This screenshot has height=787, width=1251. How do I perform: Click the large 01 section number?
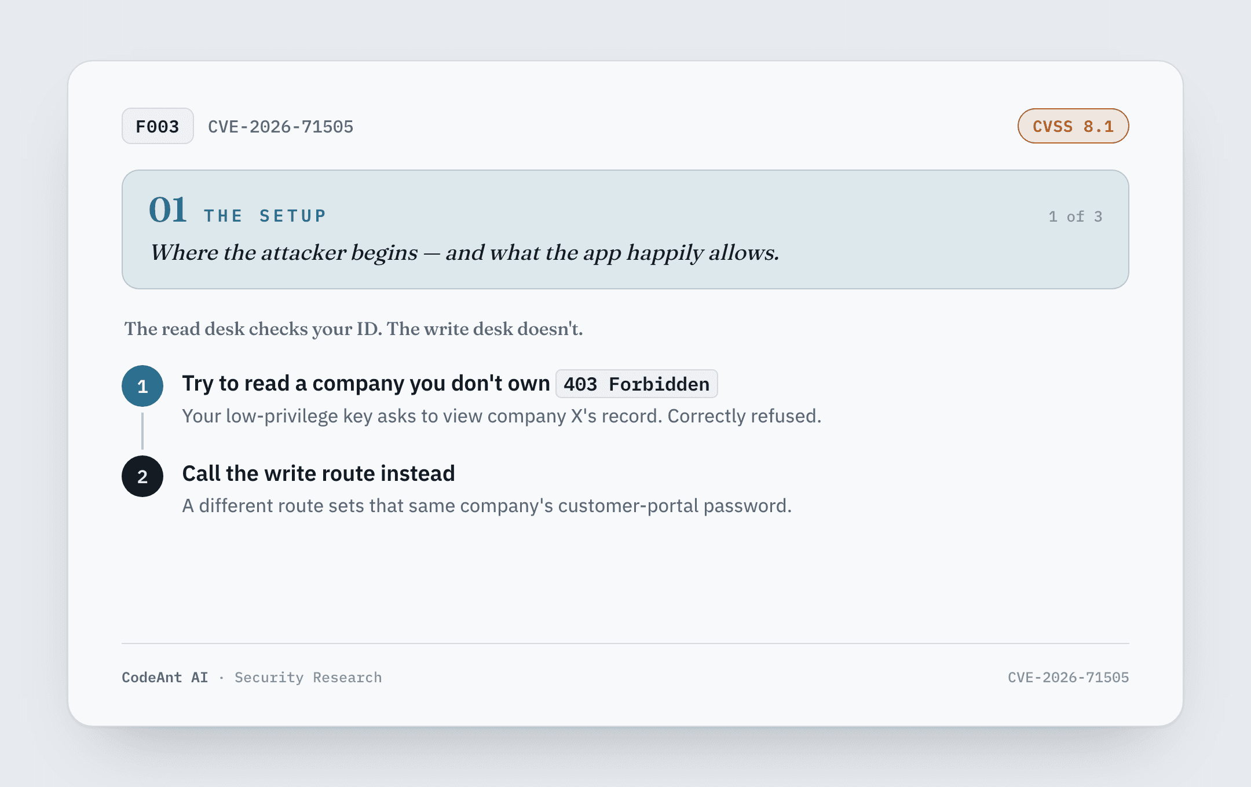click(167, 209)
